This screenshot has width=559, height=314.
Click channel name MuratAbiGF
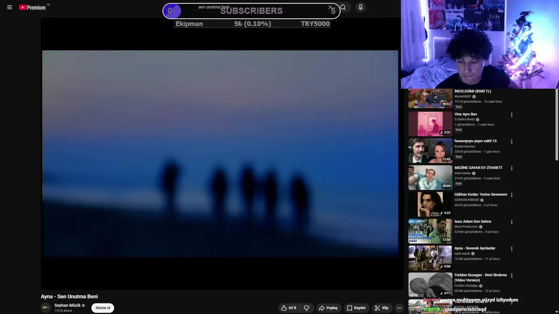[462, 96]
